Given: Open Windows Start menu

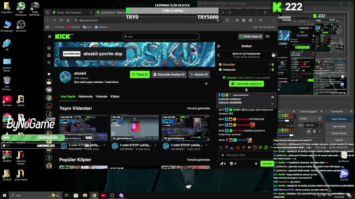Looking at the screenshot, I should tap(4, 195).
